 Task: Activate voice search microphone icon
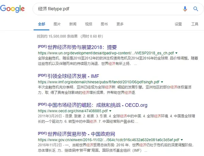point(185,9)
